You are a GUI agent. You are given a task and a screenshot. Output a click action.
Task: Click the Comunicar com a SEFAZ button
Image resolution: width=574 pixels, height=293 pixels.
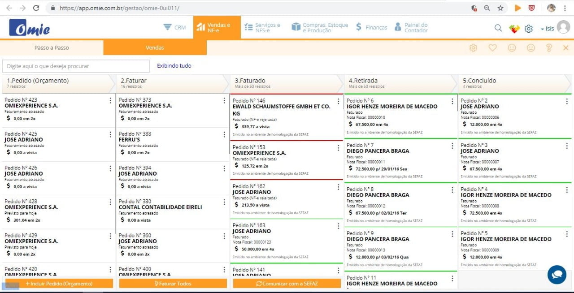coord(287,284)
